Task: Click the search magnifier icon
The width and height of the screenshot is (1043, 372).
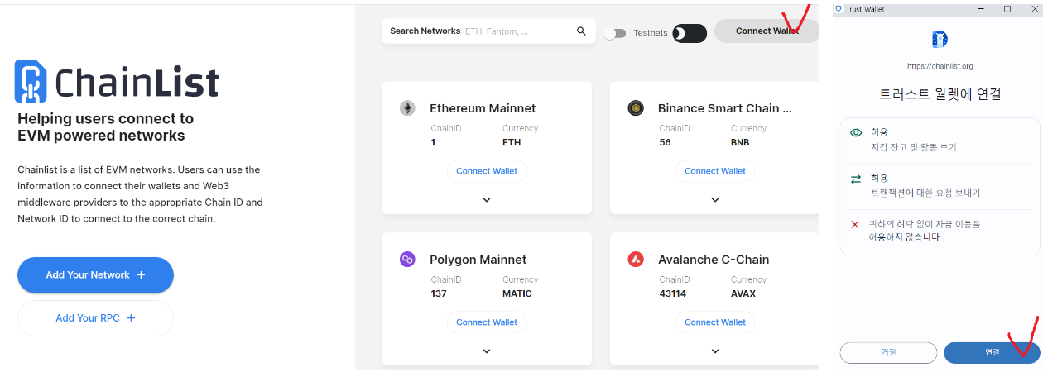Action: [581, 31]
